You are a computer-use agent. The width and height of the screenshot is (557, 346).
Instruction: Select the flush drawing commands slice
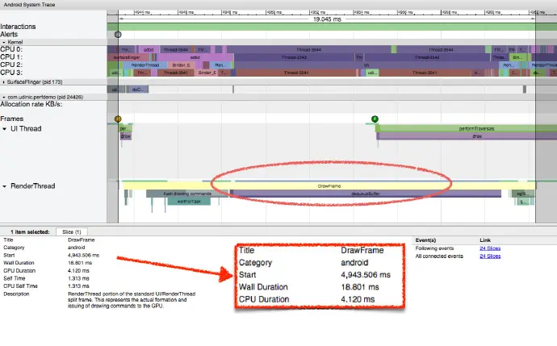coord(187,194)
